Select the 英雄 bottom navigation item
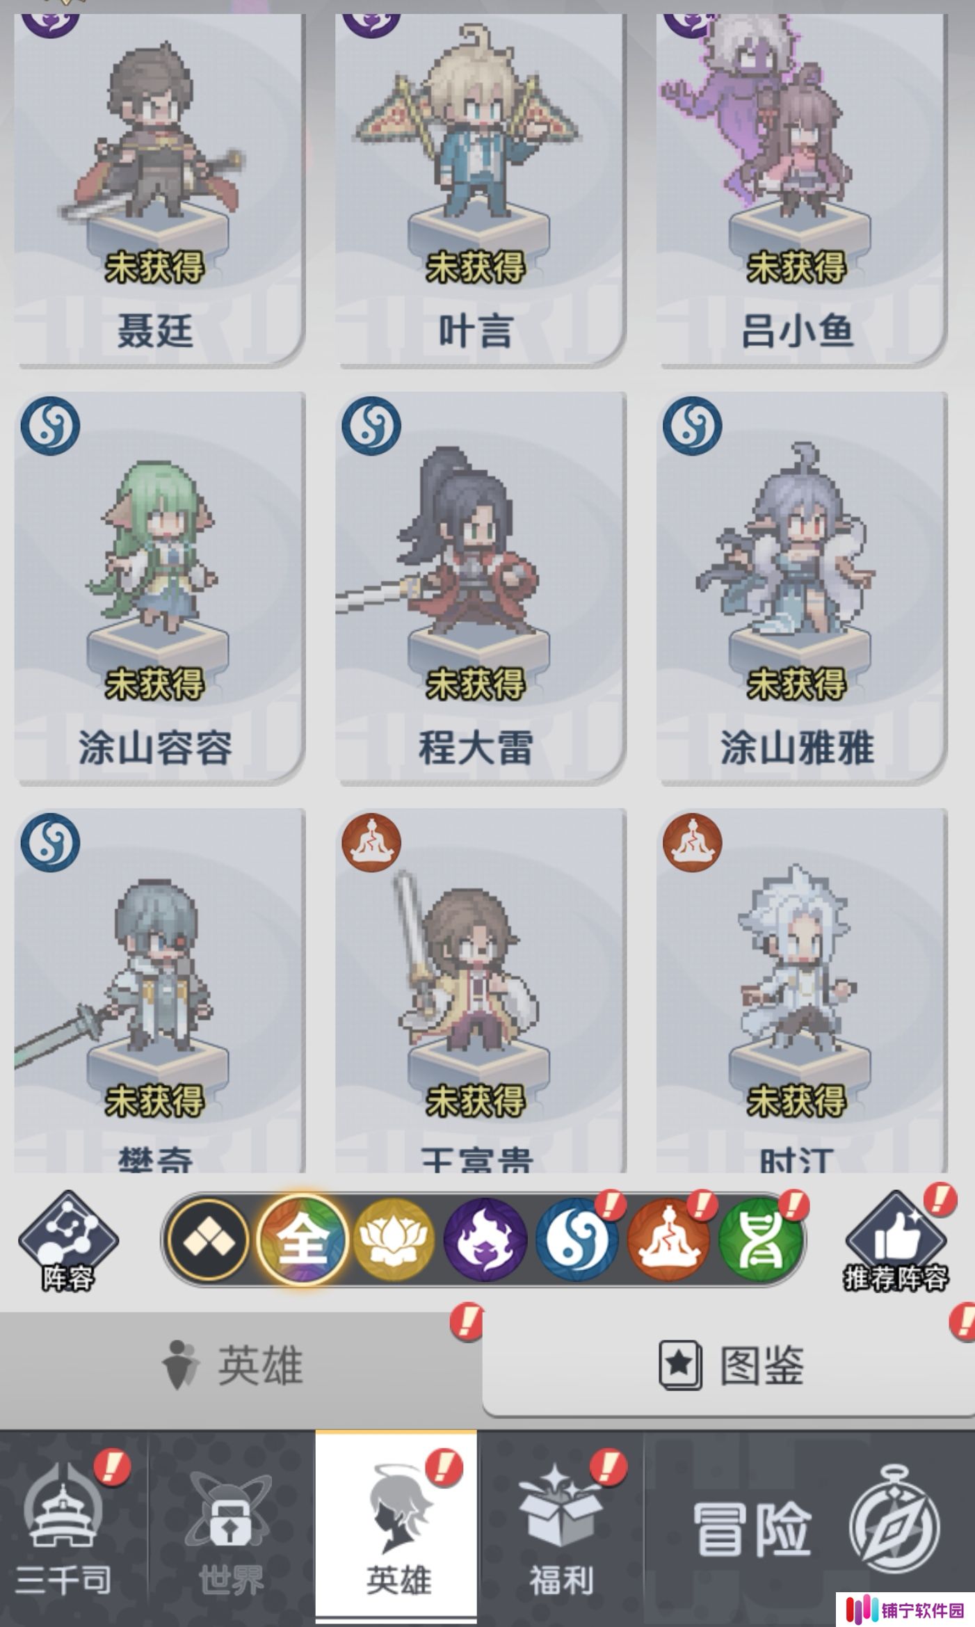The height and width of the screenshot is (1627, 975). click(396, 1527)
